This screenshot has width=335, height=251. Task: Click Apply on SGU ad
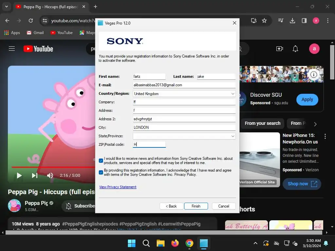click(307, 99)
